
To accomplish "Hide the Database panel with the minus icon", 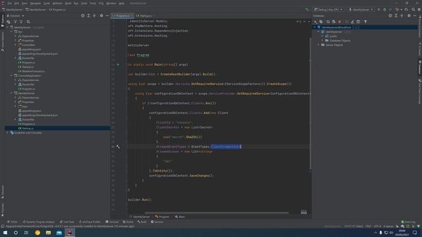I will point(415,16).
